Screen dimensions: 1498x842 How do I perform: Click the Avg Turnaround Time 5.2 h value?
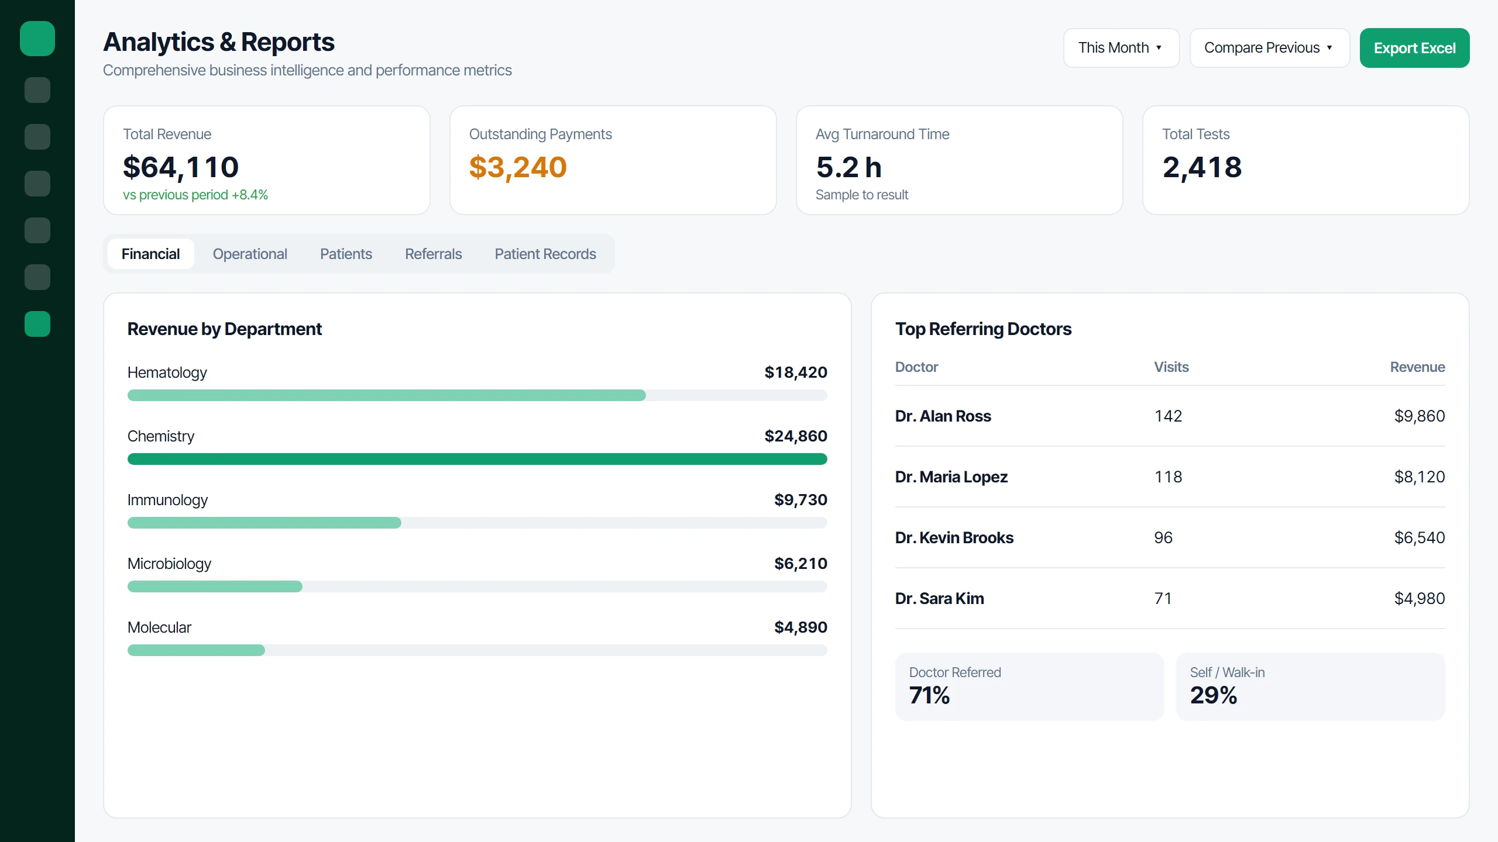pos(848,167)
